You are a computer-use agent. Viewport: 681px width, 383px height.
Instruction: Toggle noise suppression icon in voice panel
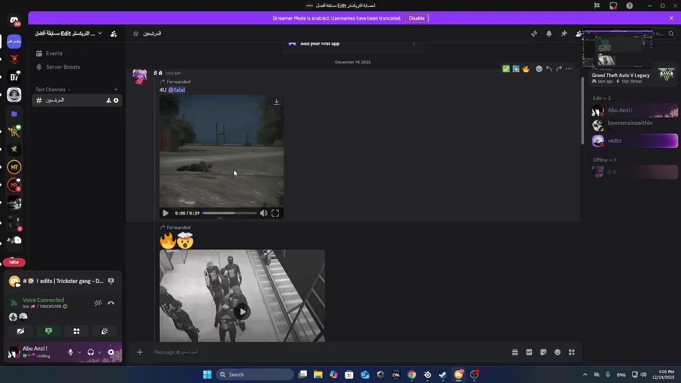coord(98,303)
